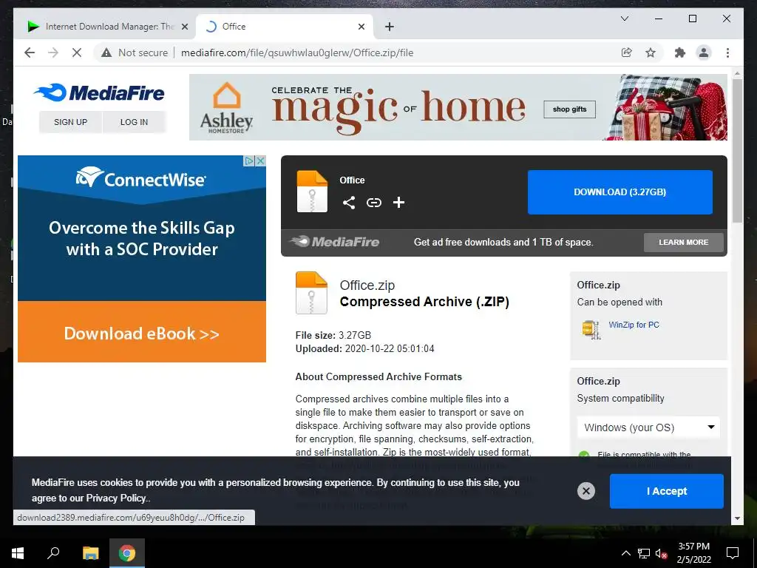Click the Not secure warning icon
The image size is (757, 568).
106,53
